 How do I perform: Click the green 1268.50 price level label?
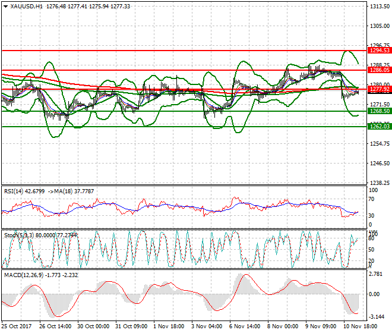point(380,111)
